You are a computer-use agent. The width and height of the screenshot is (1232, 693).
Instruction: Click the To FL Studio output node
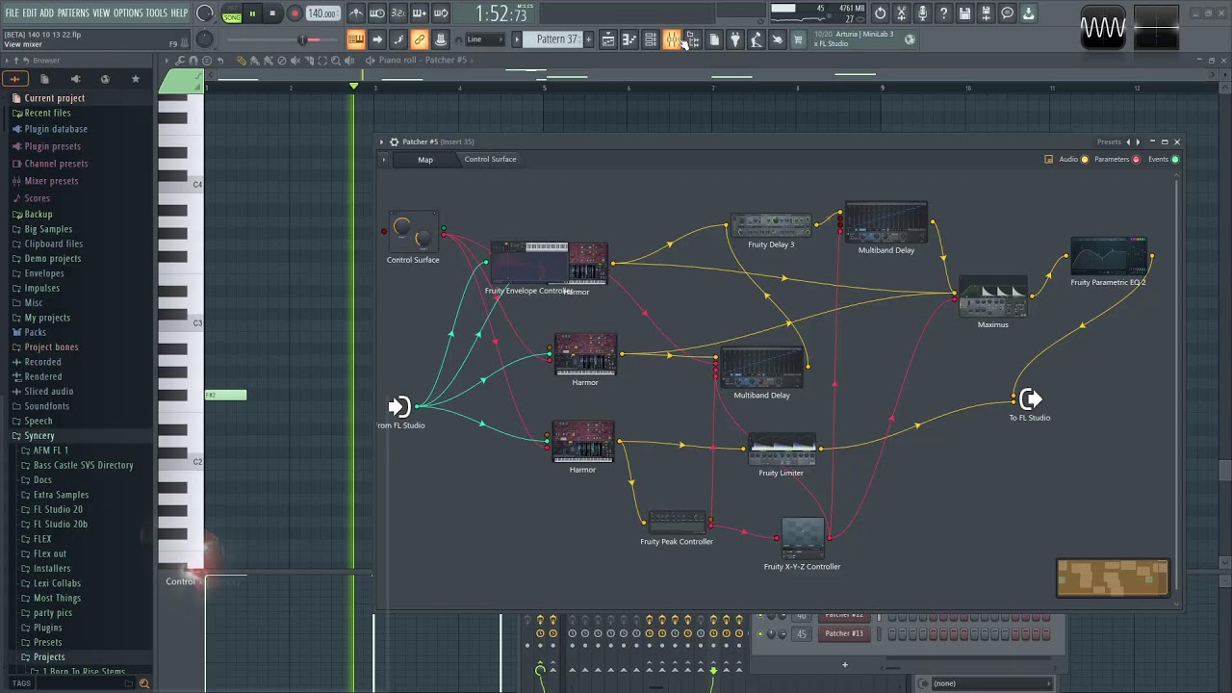point(1030,398)
